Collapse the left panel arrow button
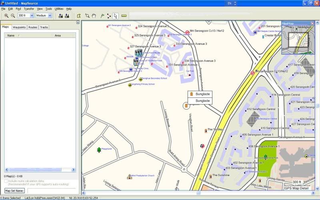Viewport: 320px width, 200px height. coord(78,22)
